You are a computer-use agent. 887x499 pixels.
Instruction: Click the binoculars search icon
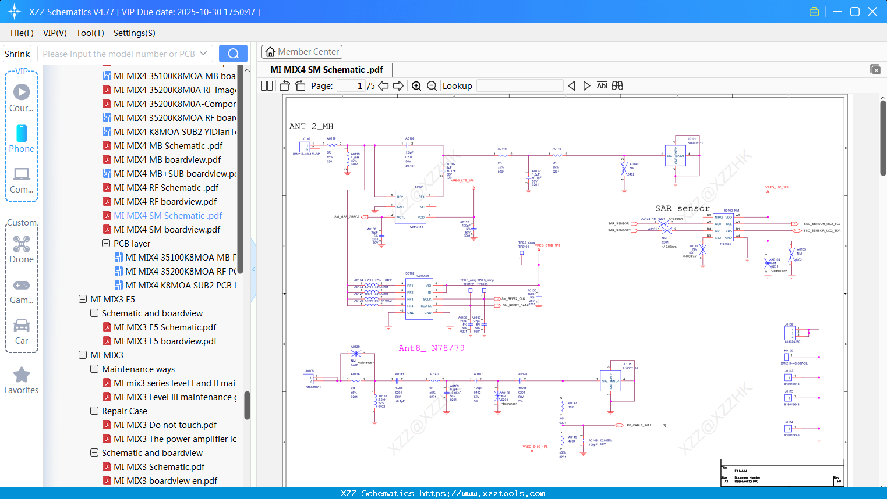click(617, 86)
